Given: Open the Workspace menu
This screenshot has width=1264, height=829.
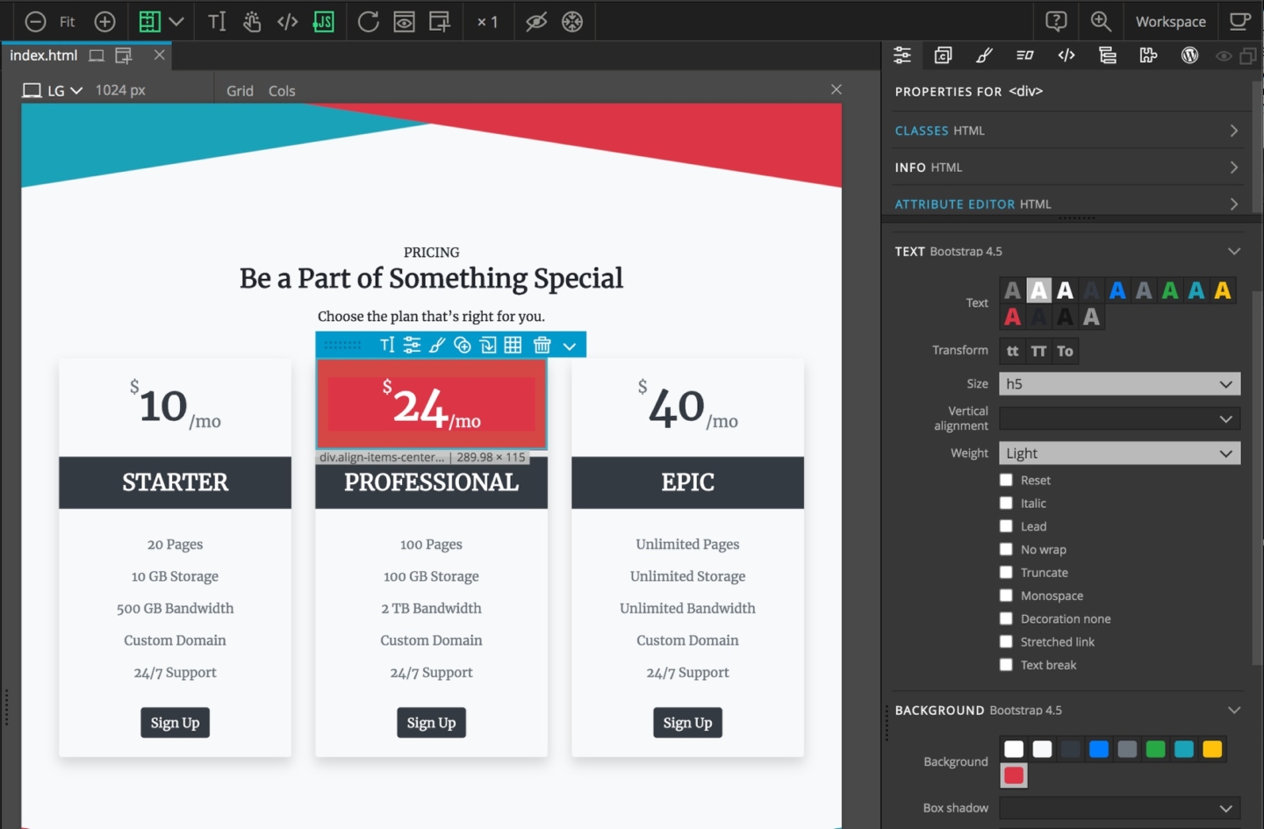Looking at the screenshot, I should (1170, 21).
